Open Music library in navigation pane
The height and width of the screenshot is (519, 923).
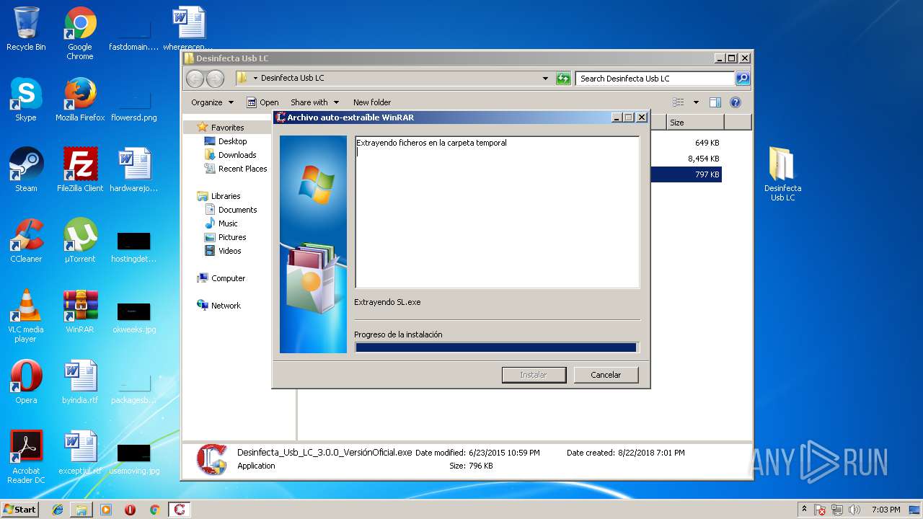[x=228, y=223]
